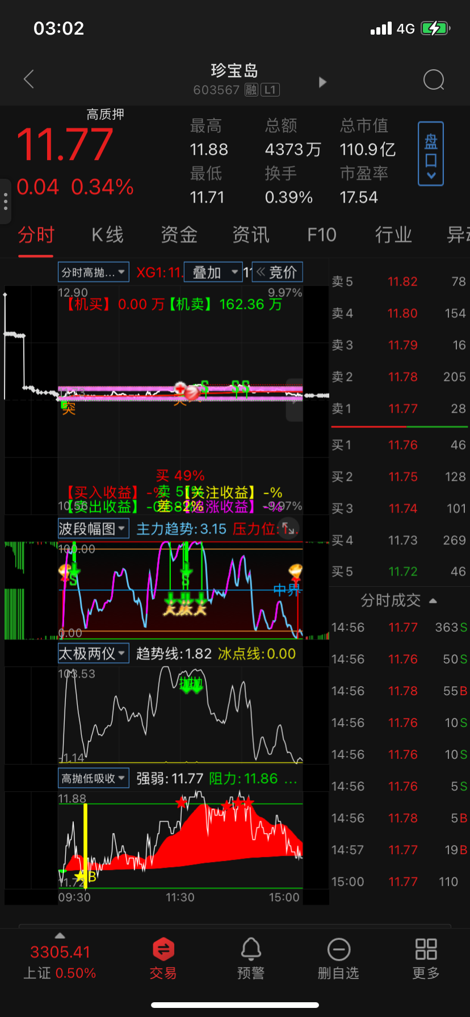This screenshot has height=1017, width=470.
Task: Go to next stock with triangle arrow
Action: tap(322, 82)
